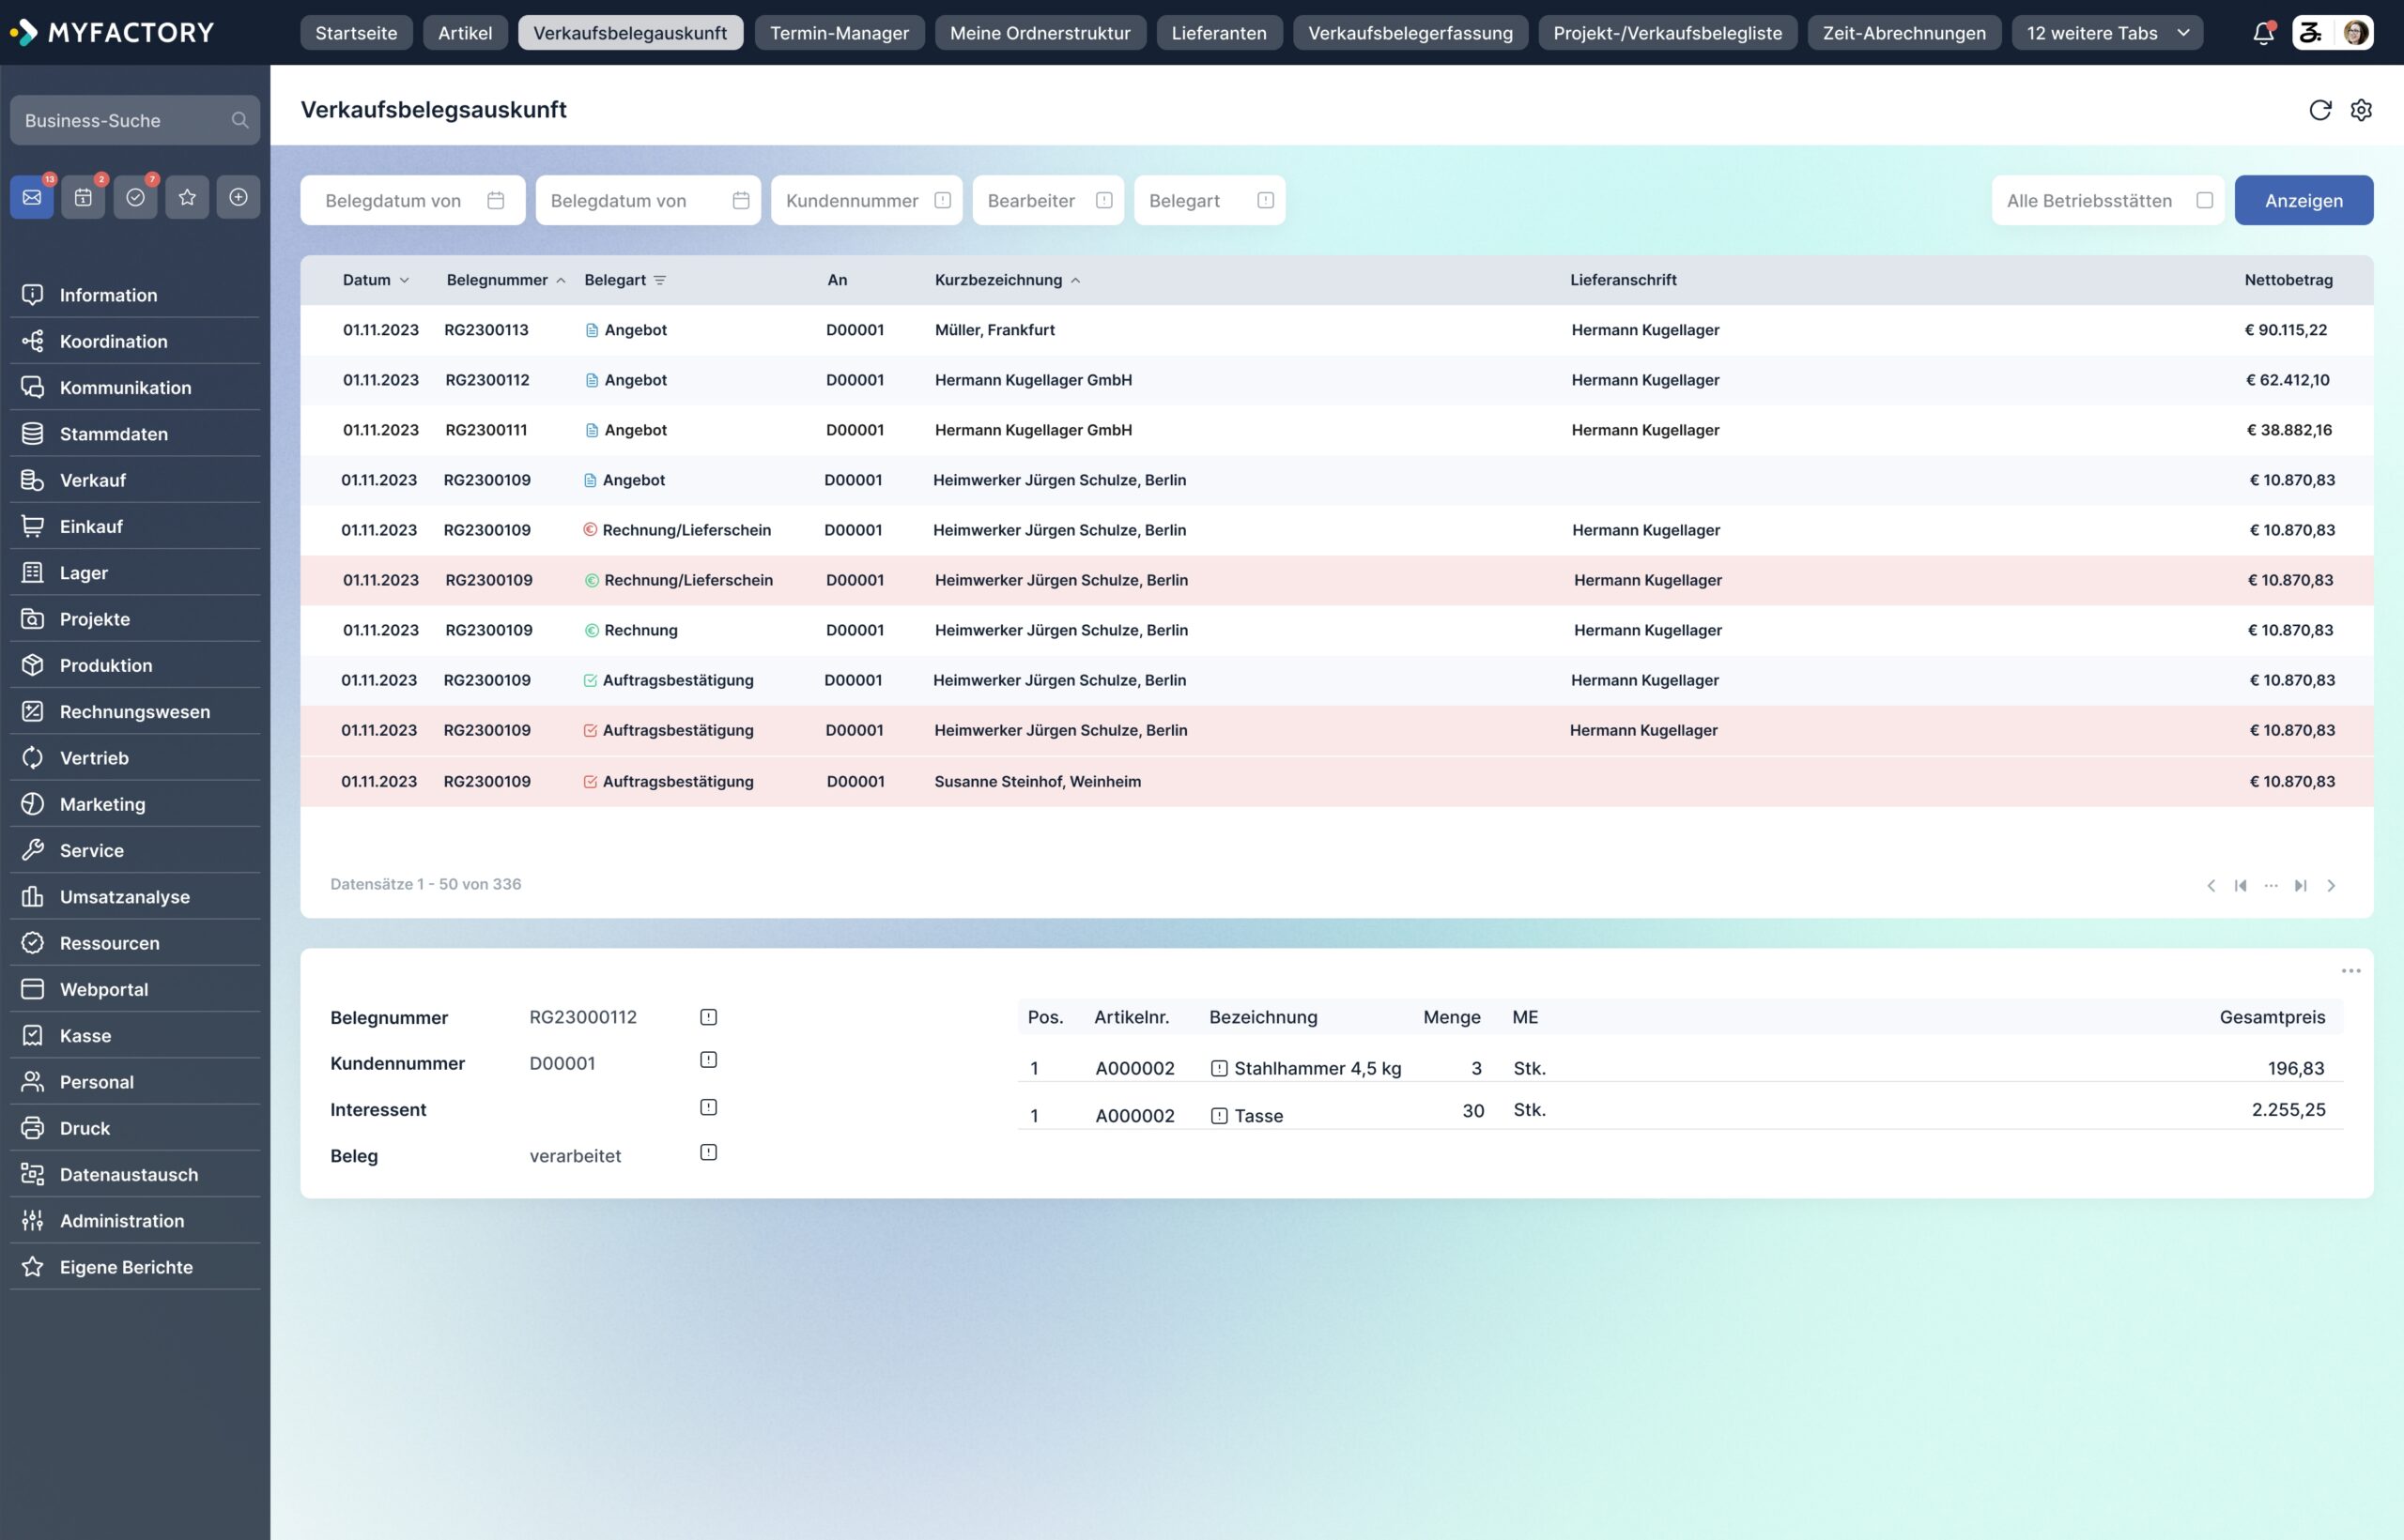Open the settings gear in the page header
The width and height of the screenshot is (2404, 1540).
[2360, 110]
